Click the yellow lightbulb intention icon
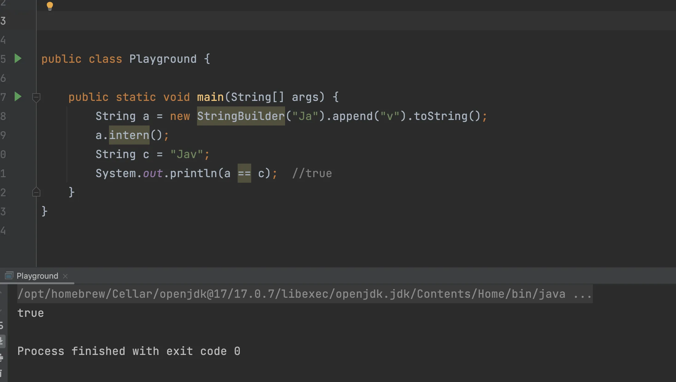The height and width of the screenshot is (382, 676). [x=50, y=6]
